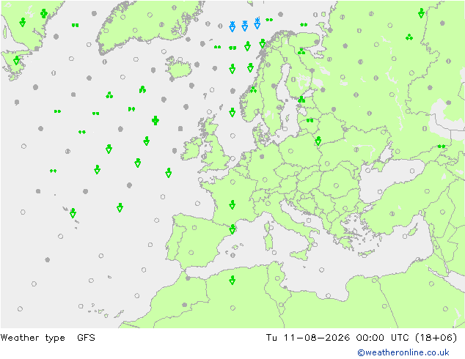Select the open circle symbol over central Spain
Screen dimensions: 465x359
[191, 253]
